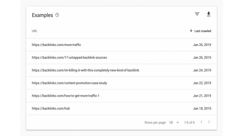Go to the next page chevron
243x136 pixels.
[209, 122]
